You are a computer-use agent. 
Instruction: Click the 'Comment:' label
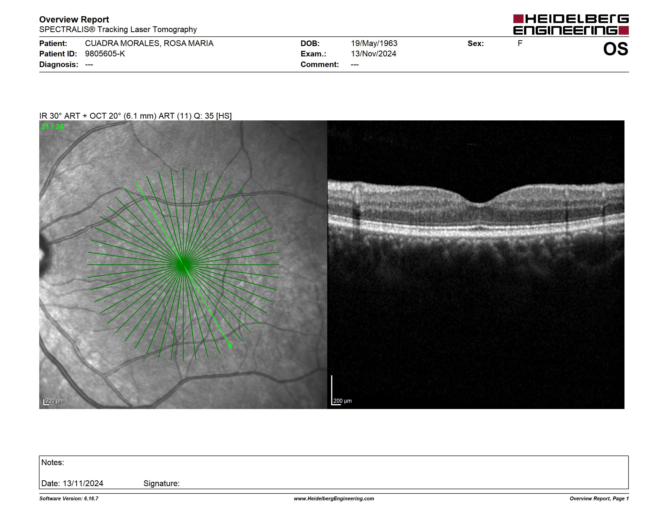click(320, 64)
